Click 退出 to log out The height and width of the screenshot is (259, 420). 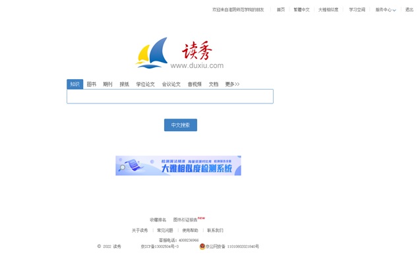tap(409, 10)
